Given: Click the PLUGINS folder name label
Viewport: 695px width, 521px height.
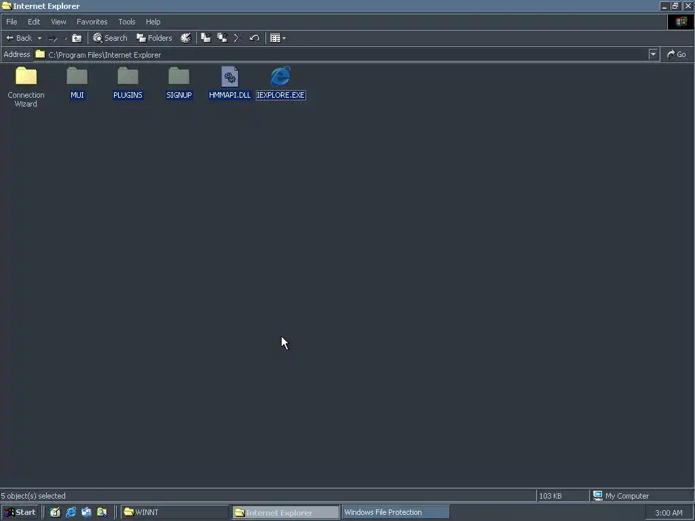Looking at the screenshot, I should 128,95.
